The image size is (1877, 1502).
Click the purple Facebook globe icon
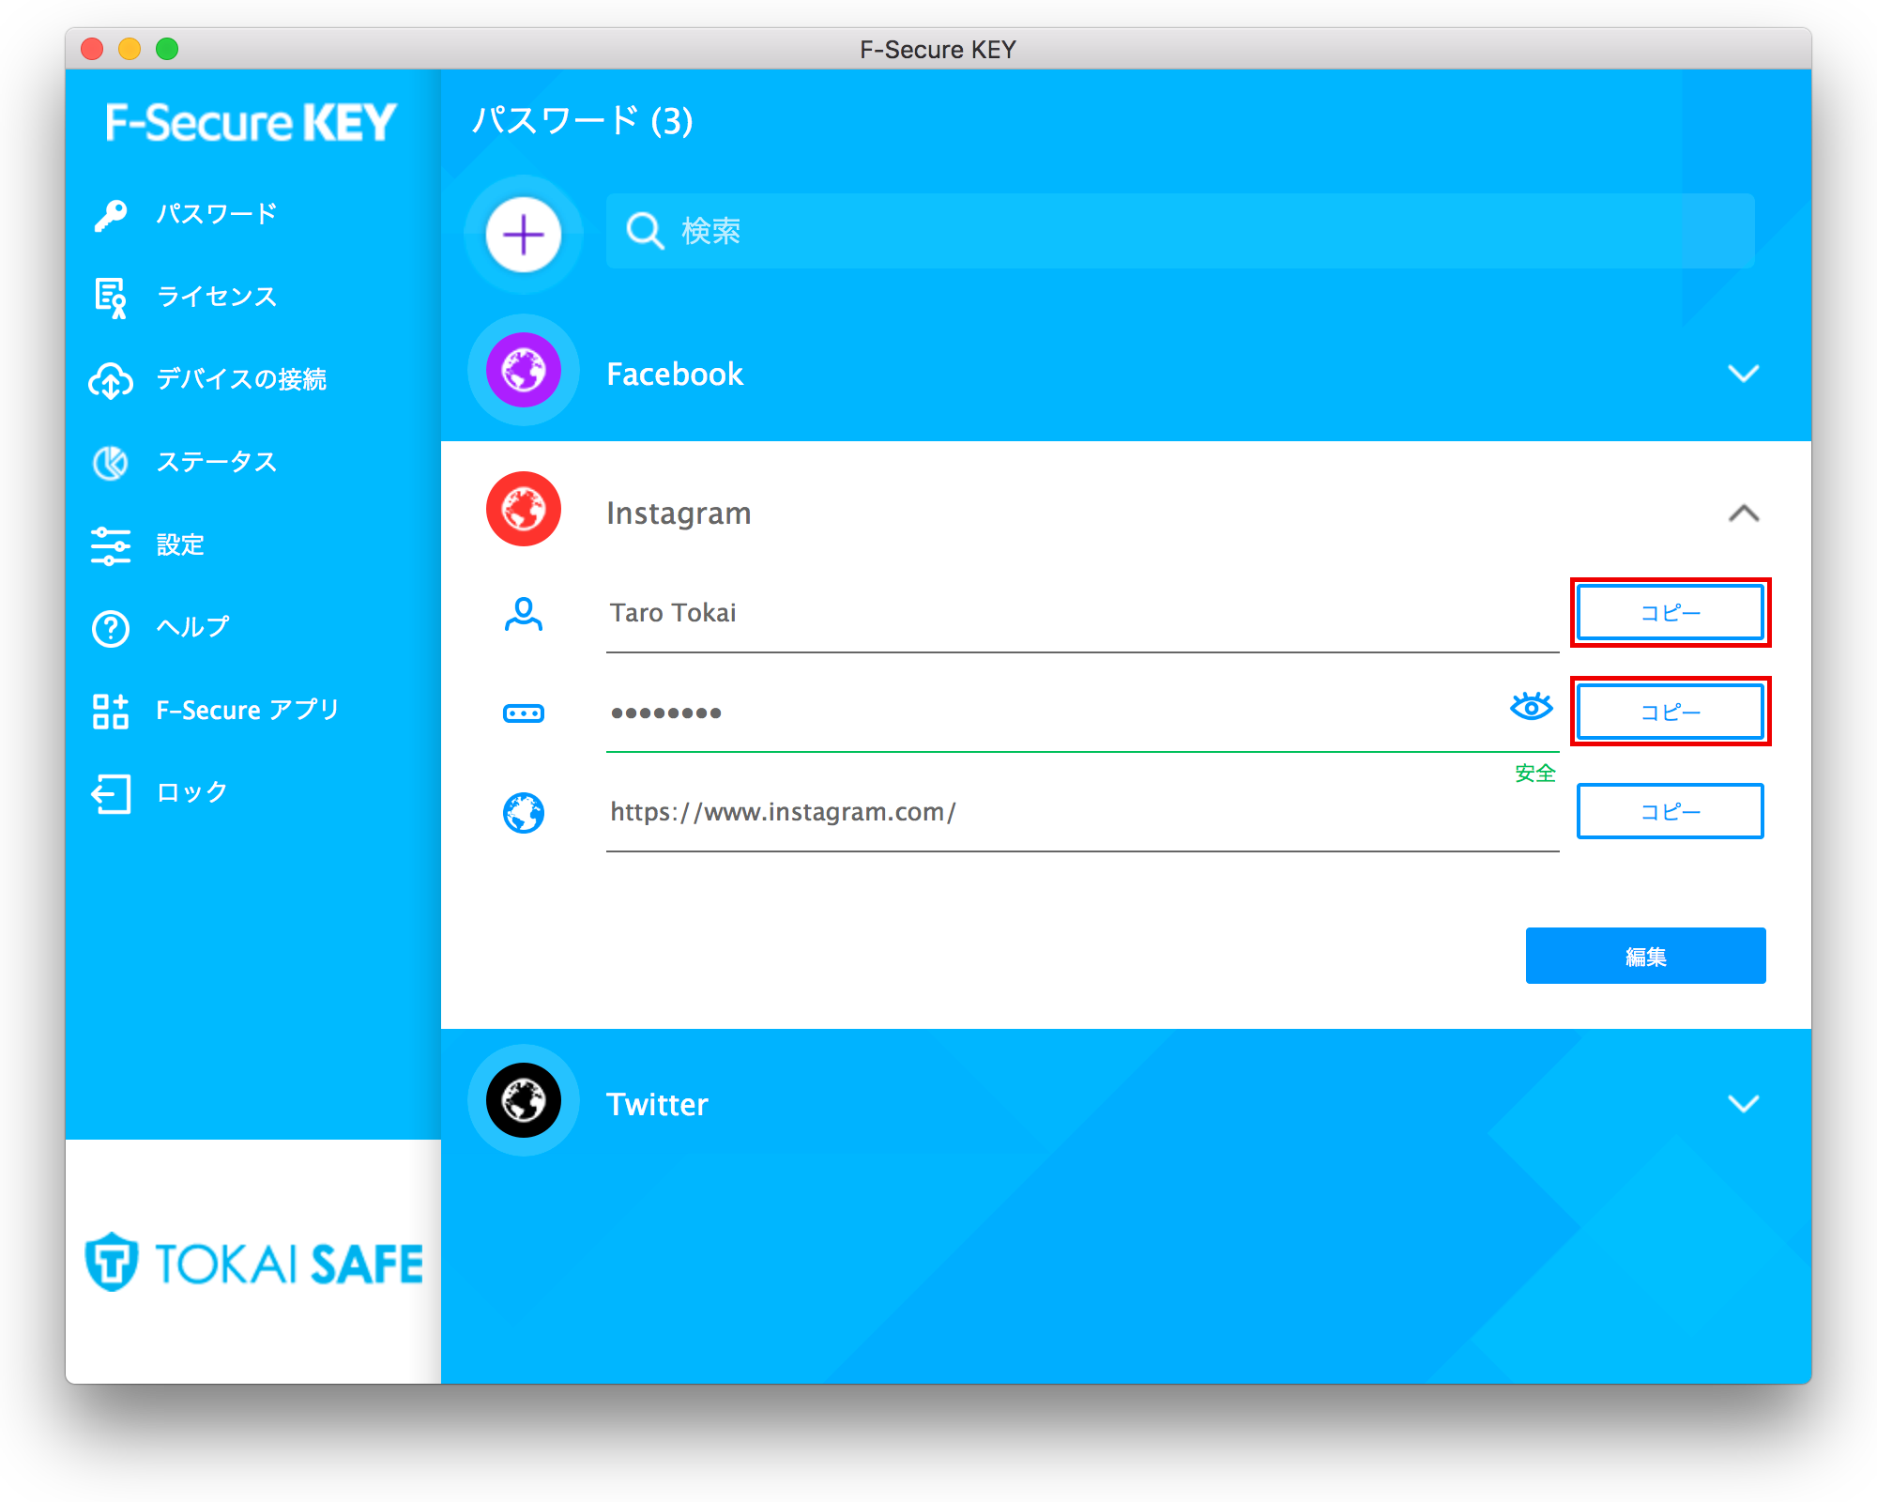[524, 370]
